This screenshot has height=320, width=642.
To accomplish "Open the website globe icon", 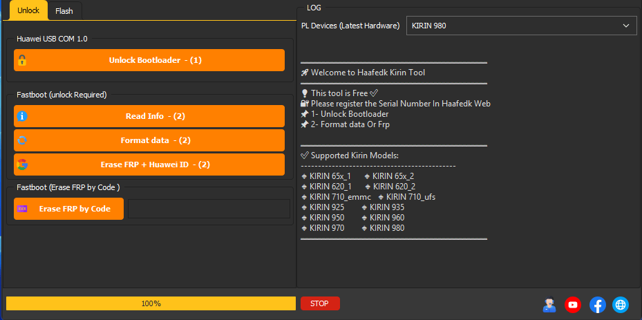I will [x=621, y=304].
